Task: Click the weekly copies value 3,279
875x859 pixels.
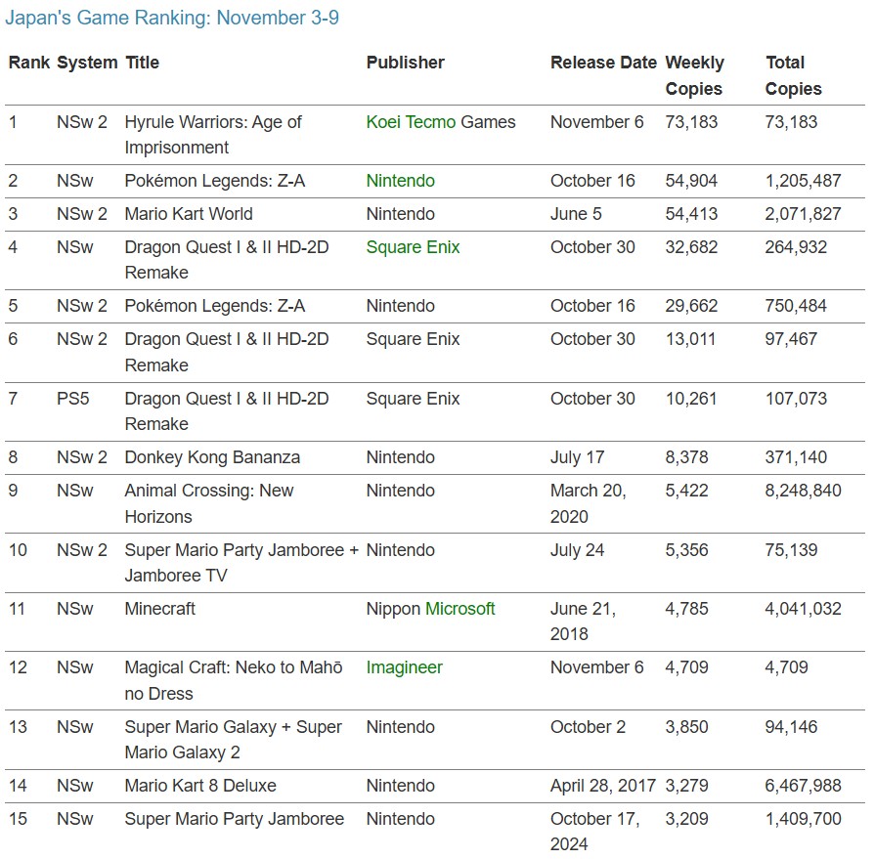Action: pos(686,786)
